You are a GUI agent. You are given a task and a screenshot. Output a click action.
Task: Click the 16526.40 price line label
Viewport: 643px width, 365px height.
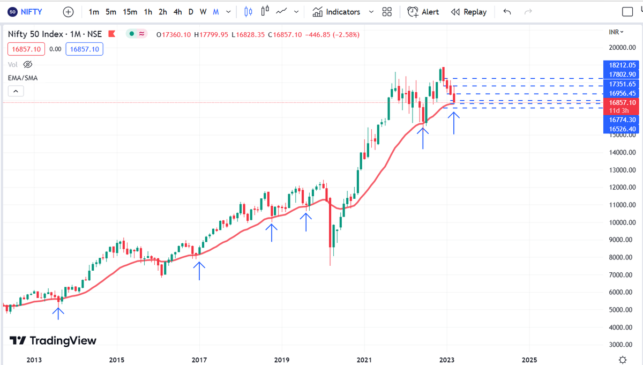pyautogui.click(x=622, y=129)
